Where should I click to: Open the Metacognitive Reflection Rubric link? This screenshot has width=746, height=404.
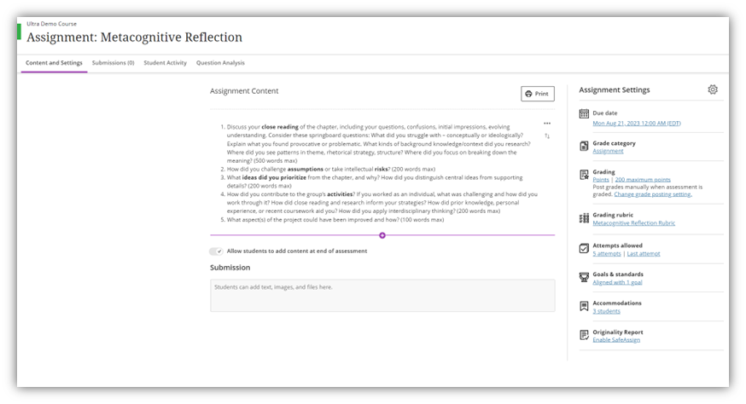point(633,223)
